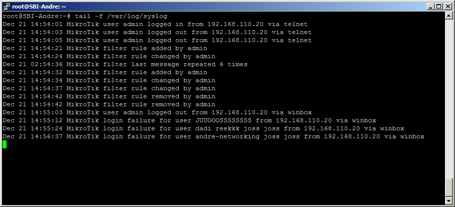Click the tail -f /var/log/syslog command text
455x207 pixels.
point(121,16)
